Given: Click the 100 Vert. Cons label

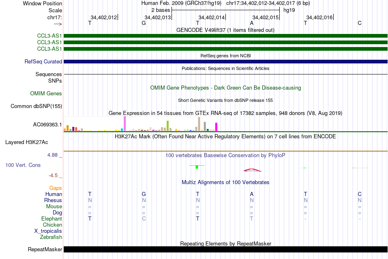Looking at the screenshot, I should click(x=23, y=165).
